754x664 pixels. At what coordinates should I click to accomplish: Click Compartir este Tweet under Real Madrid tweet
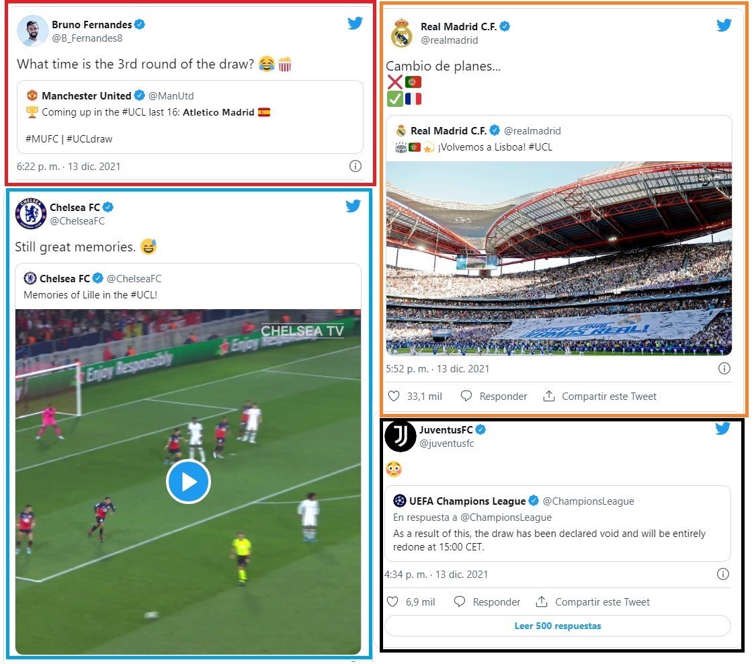599,397
